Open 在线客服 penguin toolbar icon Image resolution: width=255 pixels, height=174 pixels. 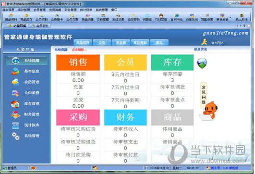[x=161, y=17]
